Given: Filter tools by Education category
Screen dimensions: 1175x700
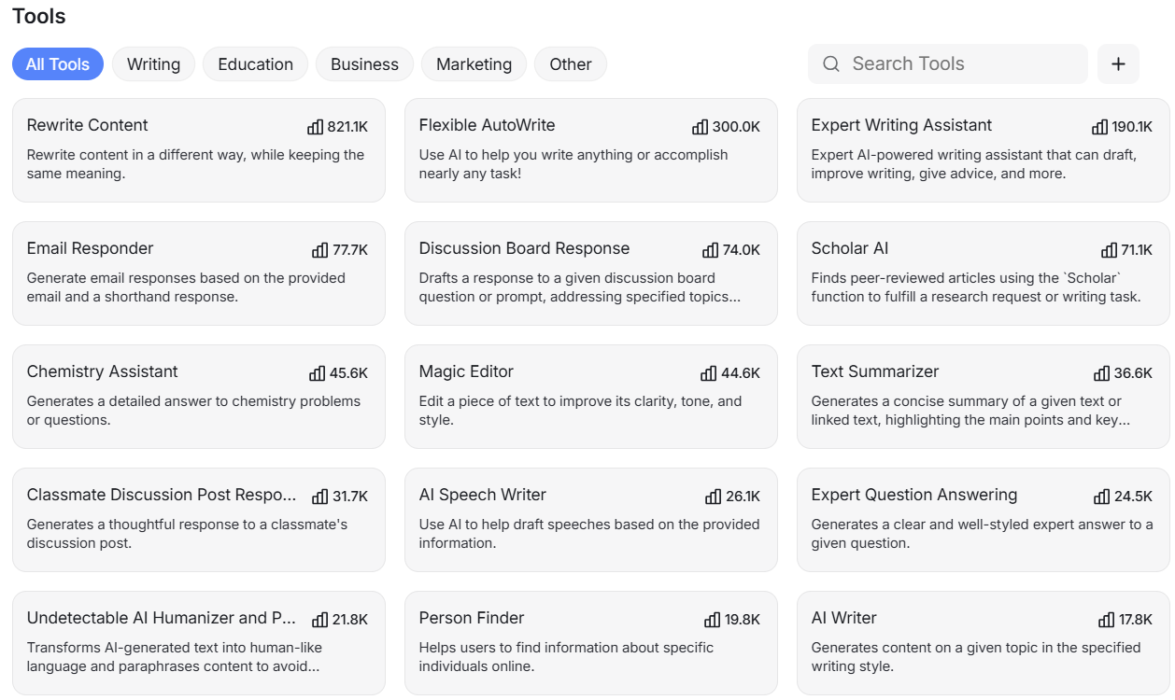Looking at the screenshot, I should tap(256, 64).
